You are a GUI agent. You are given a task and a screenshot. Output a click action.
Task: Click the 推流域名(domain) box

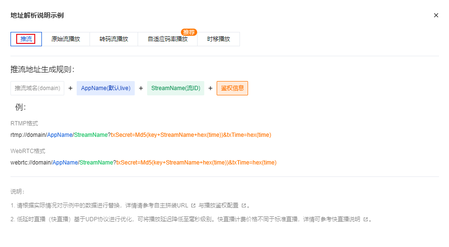coord(37,88)
